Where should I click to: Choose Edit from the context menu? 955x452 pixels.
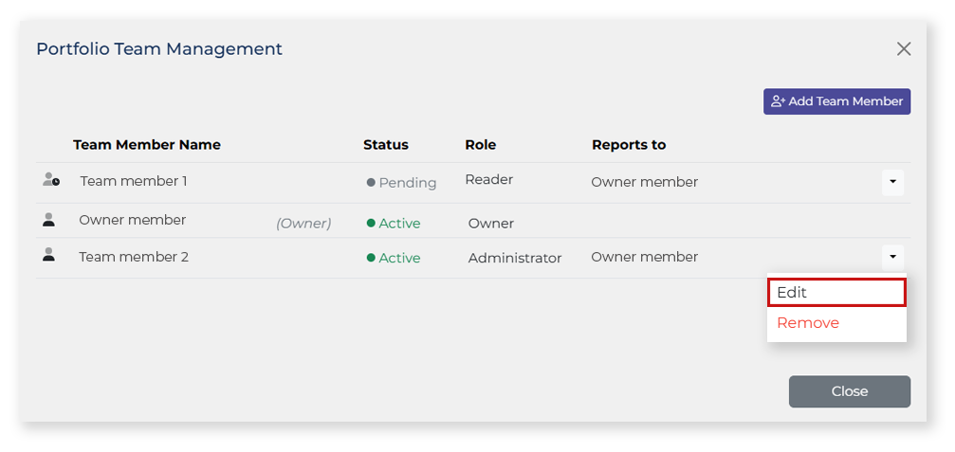point(836,293)
